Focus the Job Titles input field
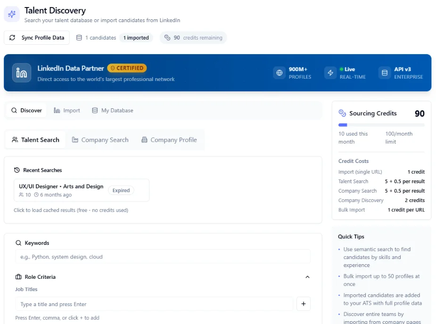This screenshot has width=436, height=324. 154,304
